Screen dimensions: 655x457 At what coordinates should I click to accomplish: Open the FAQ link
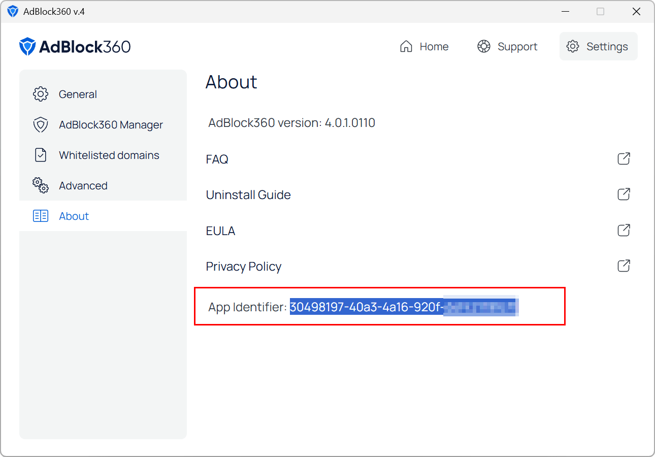click(x=217, y=159)
